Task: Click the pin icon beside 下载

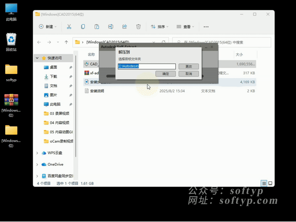Action: (71, 77)
